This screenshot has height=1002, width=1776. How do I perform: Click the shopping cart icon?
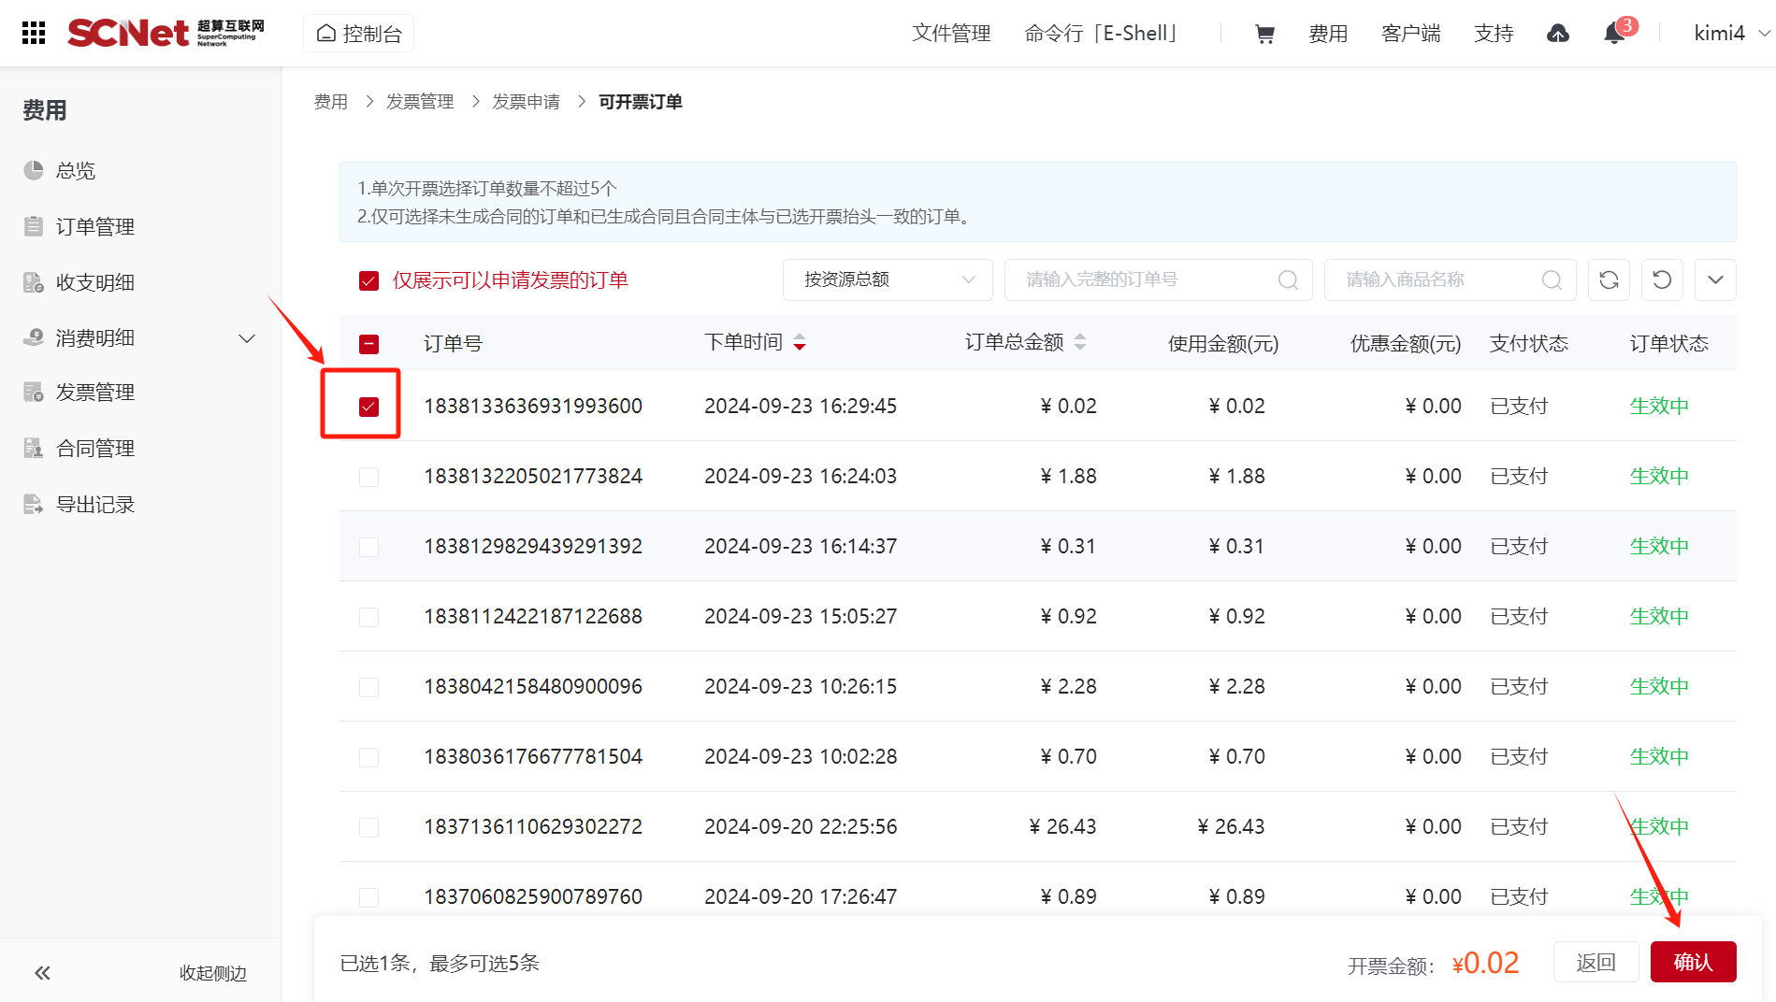[x=1264, y=34]
